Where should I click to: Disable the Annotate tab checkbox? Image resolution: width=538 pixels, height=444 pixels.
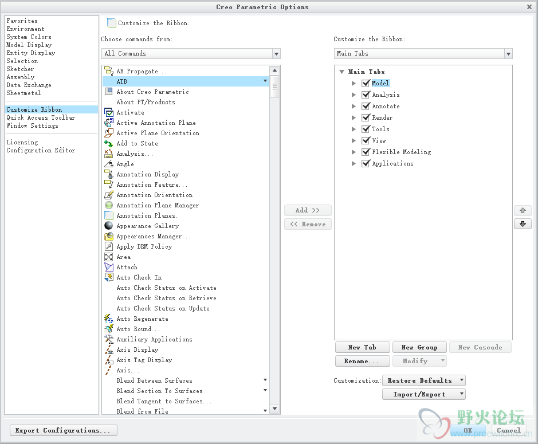pos(366,106)
